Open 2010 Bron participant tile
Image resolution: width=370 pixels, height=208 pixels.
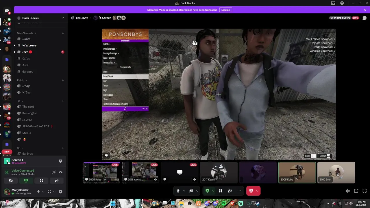[x=336, y=172]
